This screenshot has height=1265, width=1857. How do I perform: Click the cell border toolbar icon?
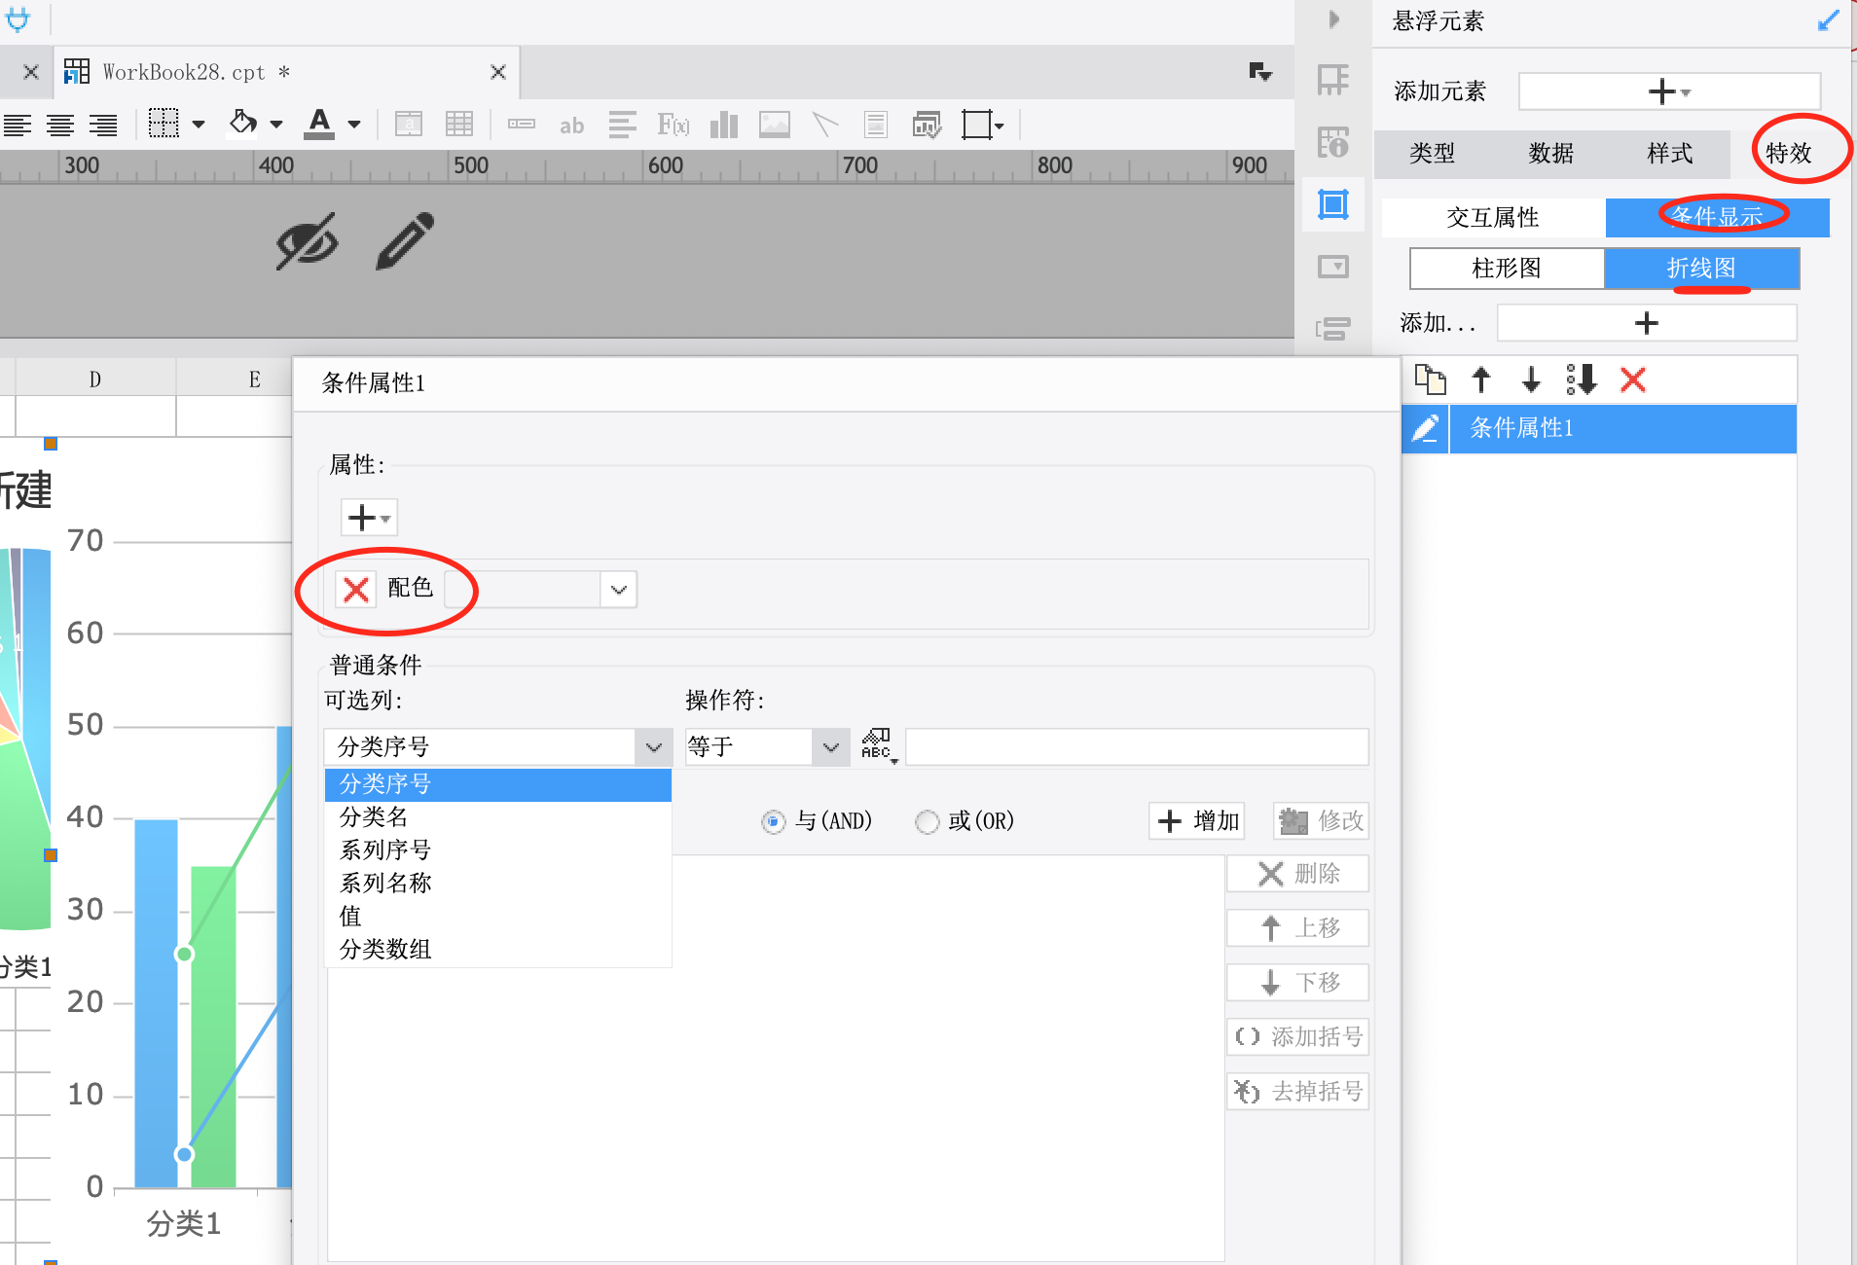pyautogui.click(x=164, y=124)
